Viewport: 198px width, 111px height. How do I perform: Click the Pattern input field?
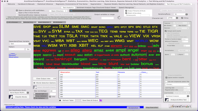tap(16, 49)
